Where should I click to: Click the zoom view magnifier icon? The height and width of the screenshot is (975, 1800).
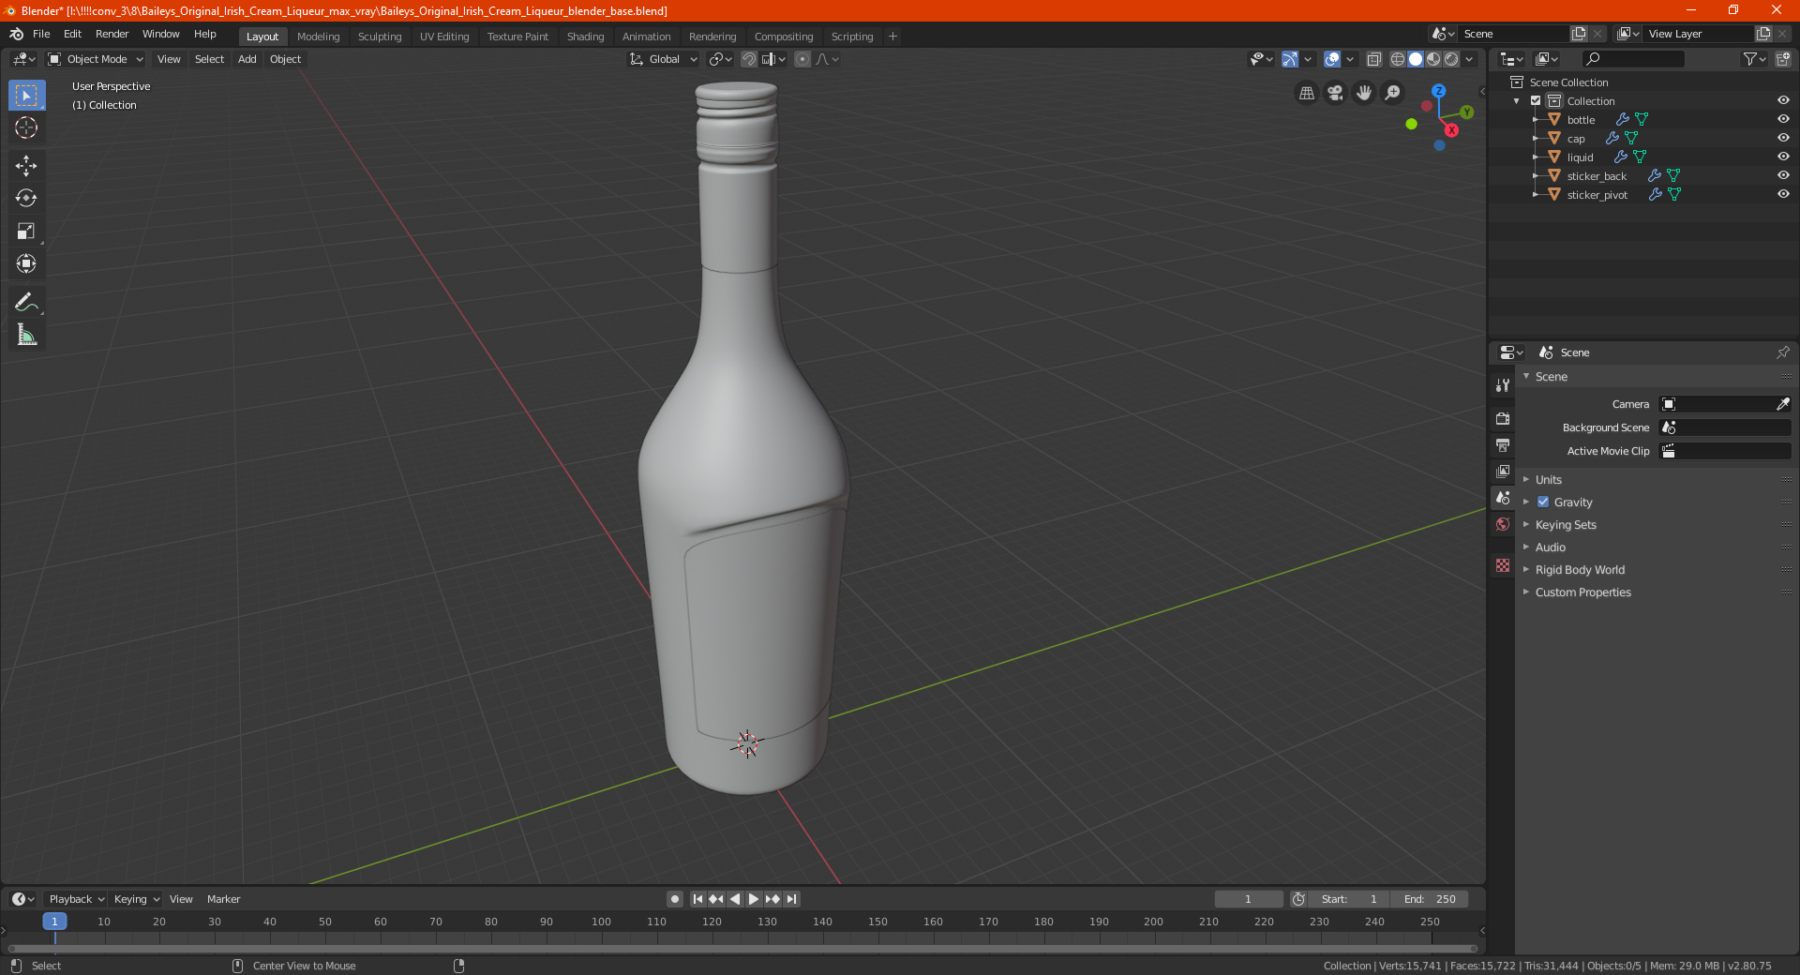(x=1393, y=93)
